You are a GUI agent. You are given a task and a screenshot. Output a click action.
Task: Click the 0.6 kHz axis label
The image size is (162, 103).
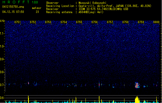coord(2,98)
